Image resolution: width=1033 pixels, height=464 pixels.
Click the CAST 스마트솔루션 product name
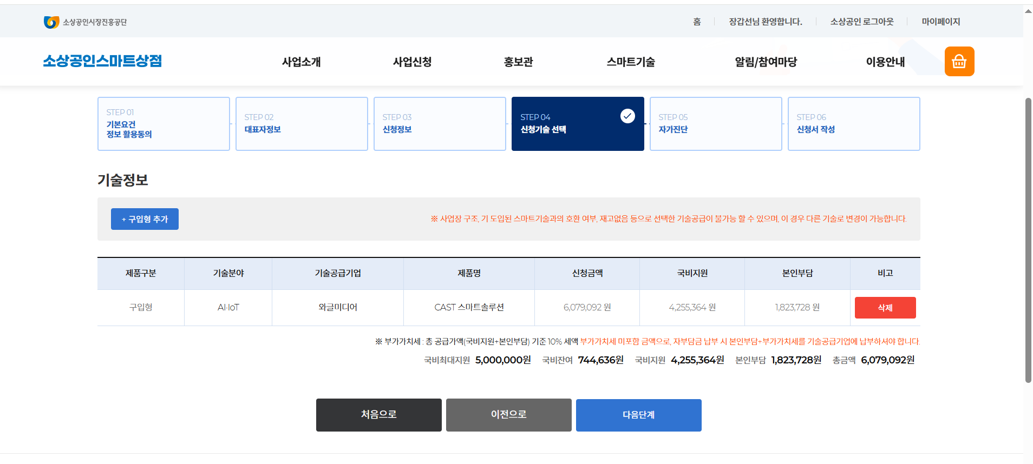[469, 307]
